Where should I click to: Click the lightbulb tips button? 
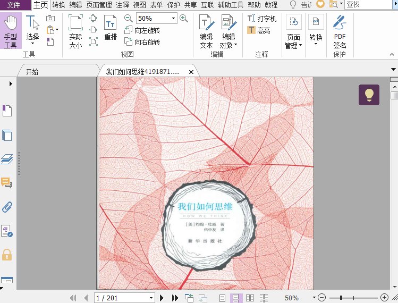click(x=369, y=95)
